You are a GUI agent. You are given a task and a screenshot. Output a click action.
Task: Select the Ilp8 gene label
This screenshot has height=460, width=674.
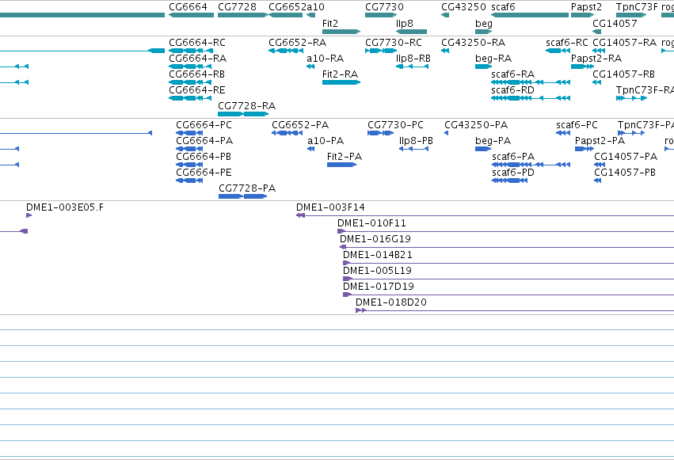405,23
